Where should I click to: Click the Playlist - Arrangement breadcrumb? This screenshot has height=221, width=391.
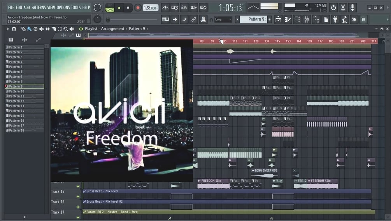[x=105, y=29]
